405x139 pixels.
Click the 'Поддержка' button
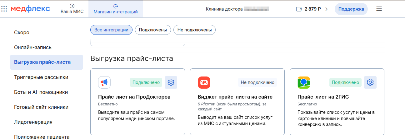pos(351,9)
